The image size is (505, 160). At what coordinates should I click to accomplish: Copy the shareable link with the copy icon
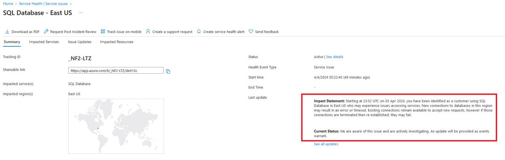168,71
